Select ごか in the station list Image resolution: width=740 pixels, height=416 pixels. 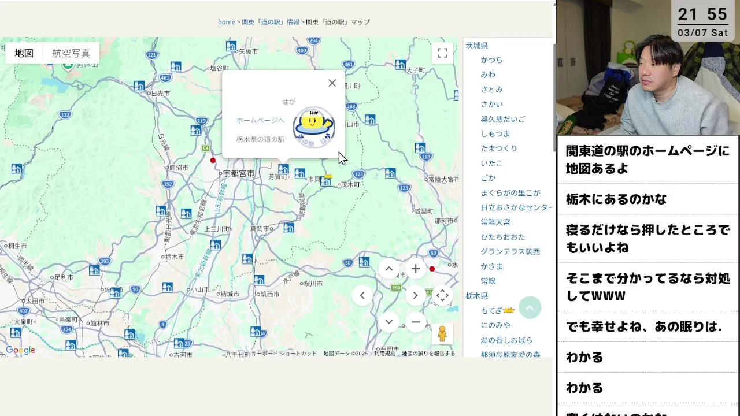click(489, 178)
